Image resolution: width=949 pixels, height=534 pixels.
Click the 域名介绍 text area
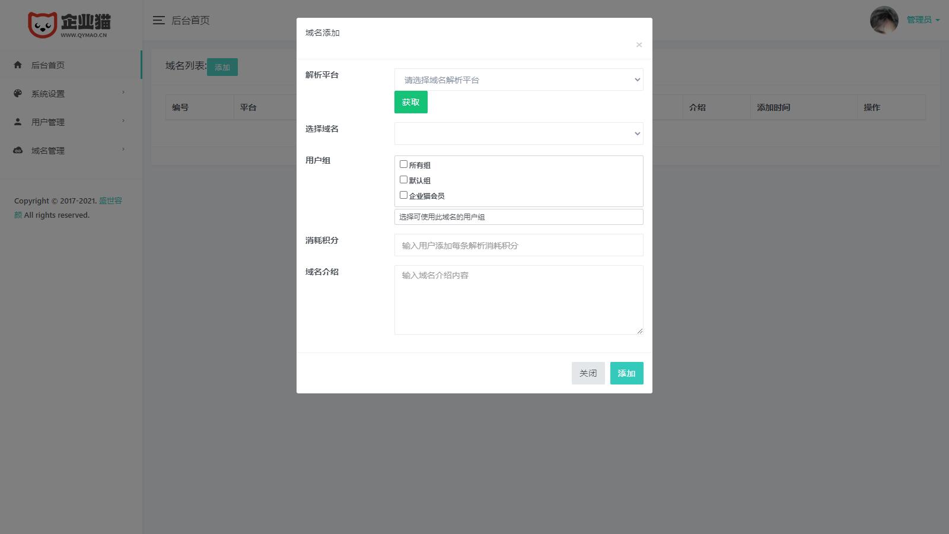(x=518, y=300)
